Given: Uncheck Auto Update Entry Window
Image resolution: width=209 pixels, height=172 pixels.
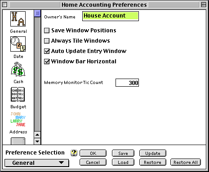Looking at the screenshot, I should click(x=47, y=51).
